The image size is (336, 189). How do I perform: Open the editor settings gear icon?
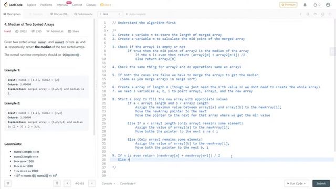322,14
